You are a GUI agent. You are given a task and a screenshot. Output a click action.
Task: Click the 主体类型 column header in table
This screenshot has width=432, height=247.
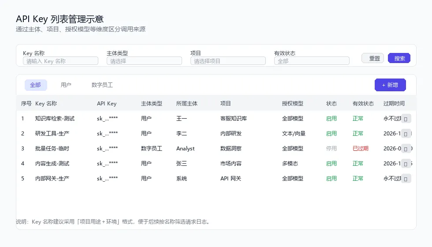pos(152,104)
